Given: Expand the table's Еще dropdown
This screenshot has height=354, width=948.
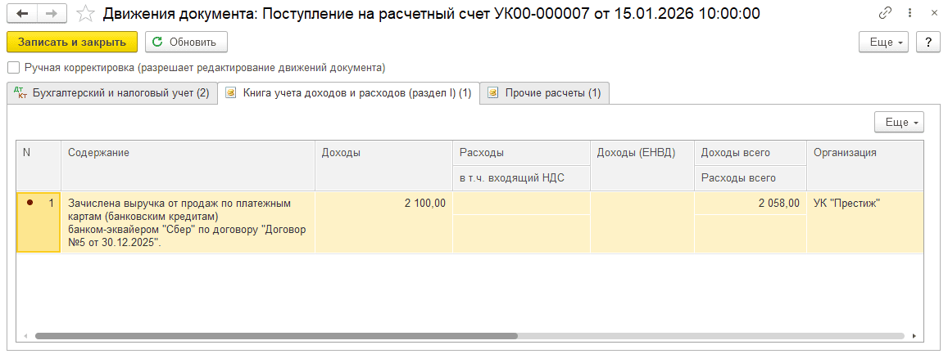Looking at the screenshot, I should 899,123.
